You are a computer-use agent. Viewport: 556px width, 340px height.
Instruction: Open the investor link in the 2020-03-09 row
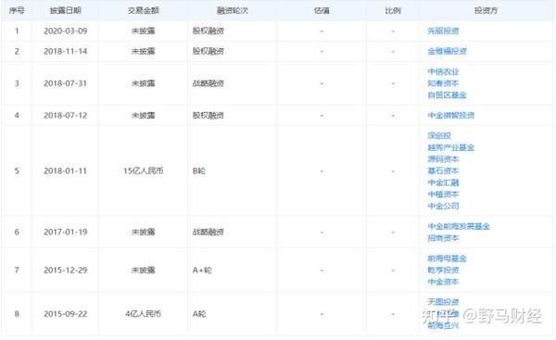(443, 31)
